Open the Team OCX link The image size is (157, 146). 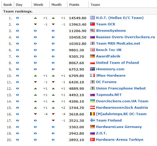tap(106, 24)
